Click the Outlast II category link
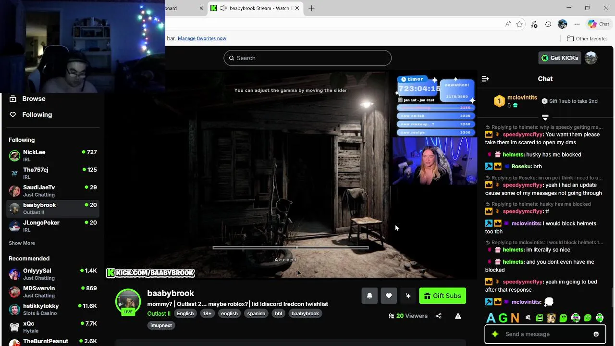Image resolution: width=615 pixels, height=346 pixels. tap(159, 314)
